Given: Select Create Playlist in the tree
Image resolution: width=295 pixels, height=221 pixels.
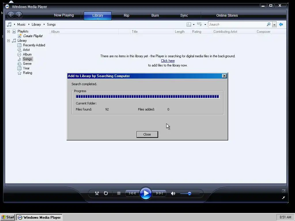Looking at the screenshot, I should 33,36.
